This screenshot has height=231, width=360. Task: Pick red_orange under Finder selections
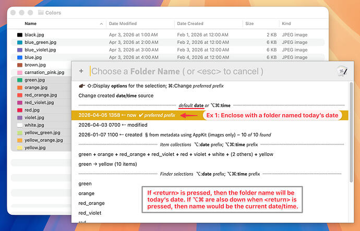91,203
